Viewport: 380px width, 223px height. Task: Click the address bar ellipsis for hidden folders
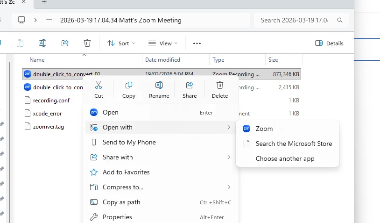(49, 20)
